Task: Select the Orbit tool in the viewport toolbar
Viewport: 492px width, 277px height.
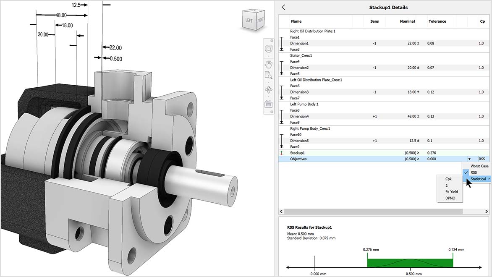Action: click(x=268, y=48)
